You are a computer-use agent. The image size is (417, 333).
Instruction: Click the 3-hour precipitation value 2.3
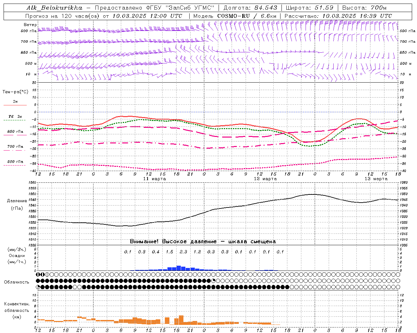pyautogui.click(x=183, y=252)
